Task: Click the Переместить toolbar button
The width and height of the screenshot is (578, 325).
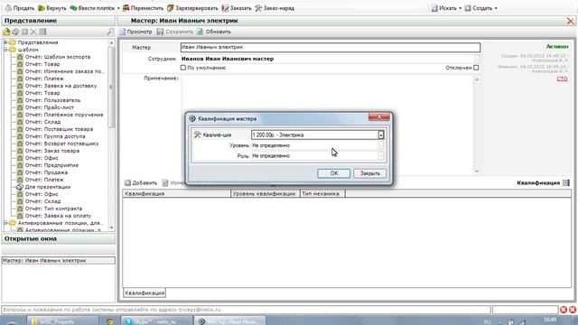Action: [x=143, y=8]
